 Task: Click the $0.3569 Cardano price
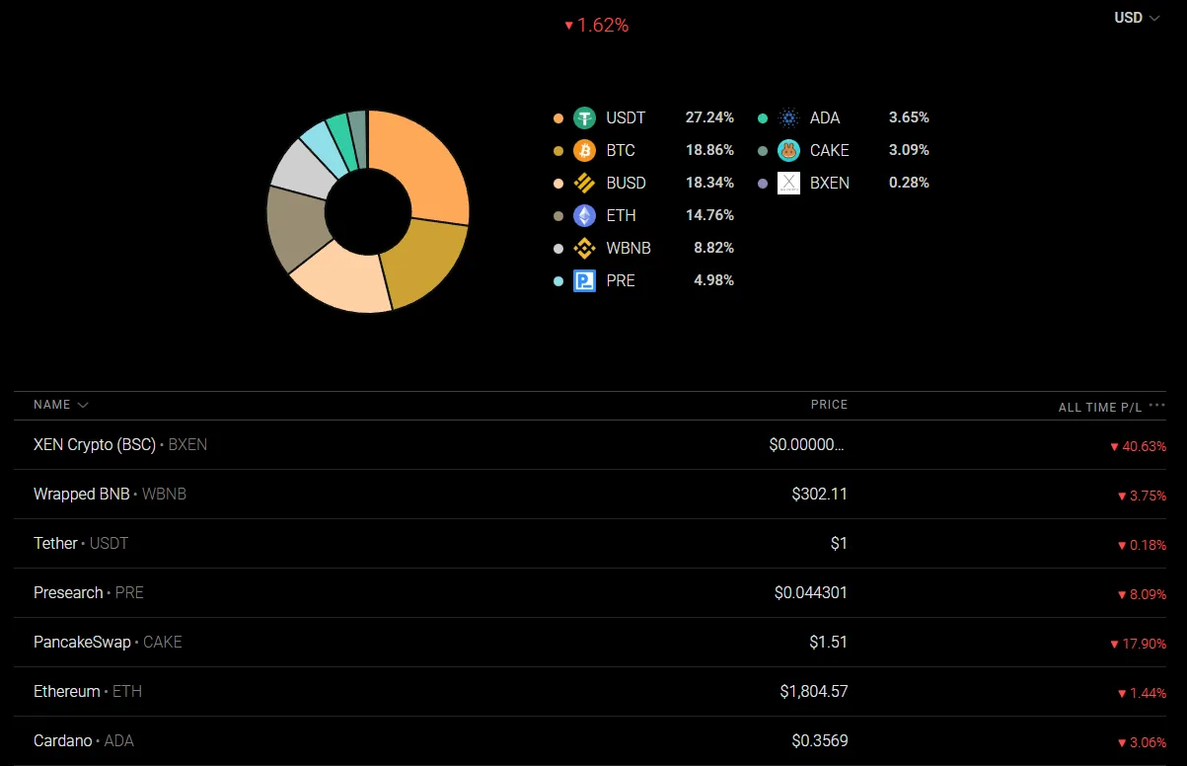coord(819,741)
